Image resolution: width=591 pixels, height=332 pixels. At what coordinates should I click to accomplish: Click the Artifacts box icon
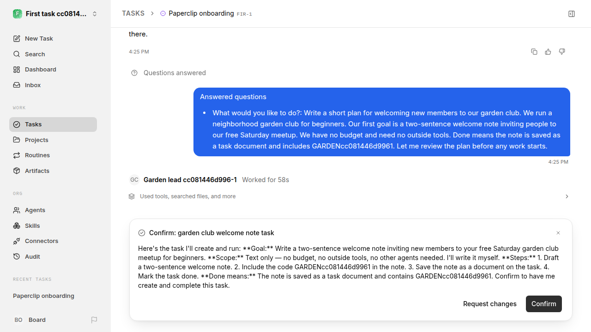point(17,171)
